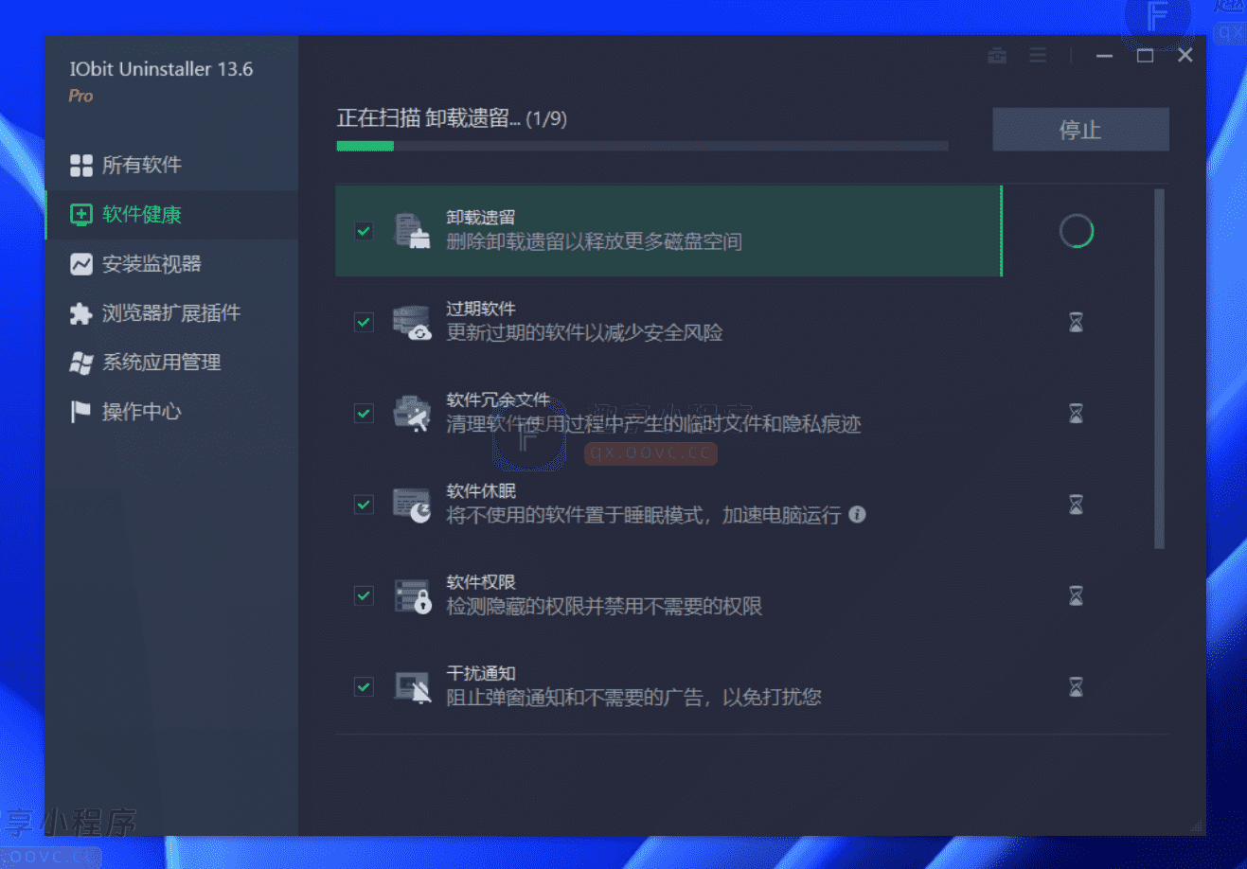The image size is (1247, 869).
Task: Click the 过期软件 cloud update icon
Action: 412,322
